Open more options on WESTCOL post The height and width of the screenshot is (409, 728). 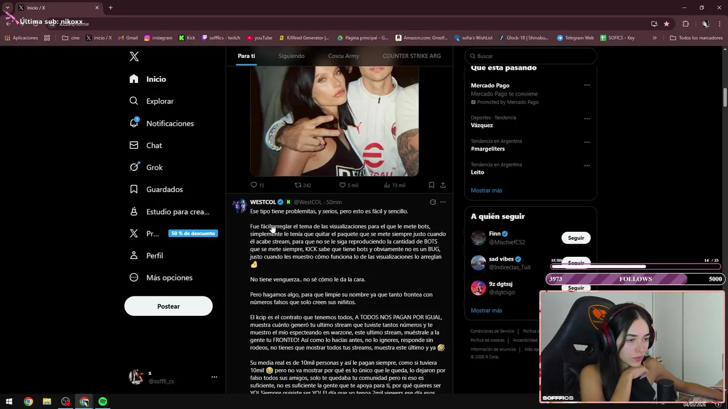443,202
